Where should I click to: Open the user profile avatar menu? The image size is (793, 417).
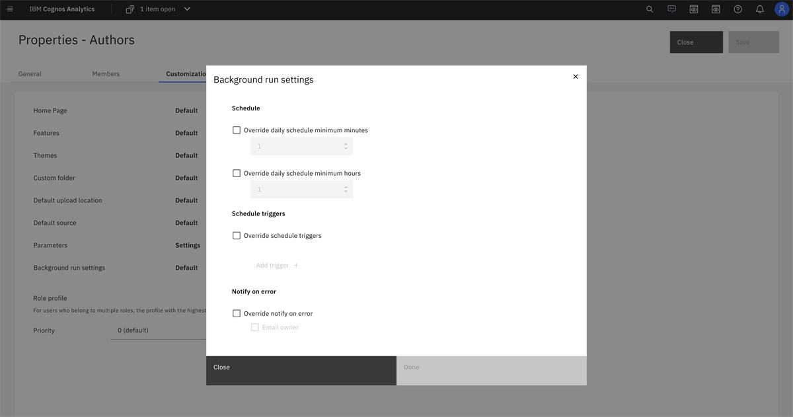pyautogui.click(x=782, y=9)
